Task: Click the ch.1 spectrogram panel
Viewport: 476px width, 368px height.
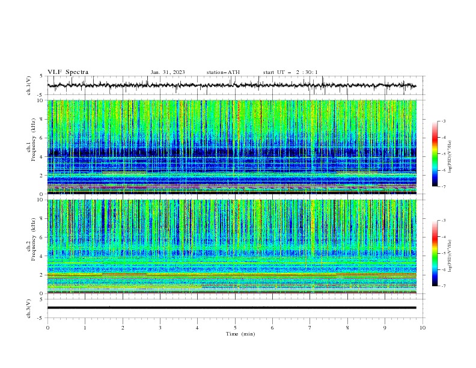Action: click(232, 147)
